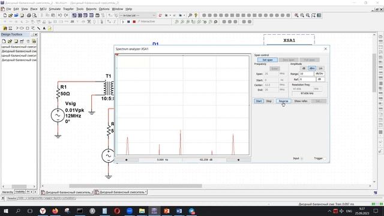
Task: Select the Vsig AC source symbol
Action: click(x=58, y=115)
